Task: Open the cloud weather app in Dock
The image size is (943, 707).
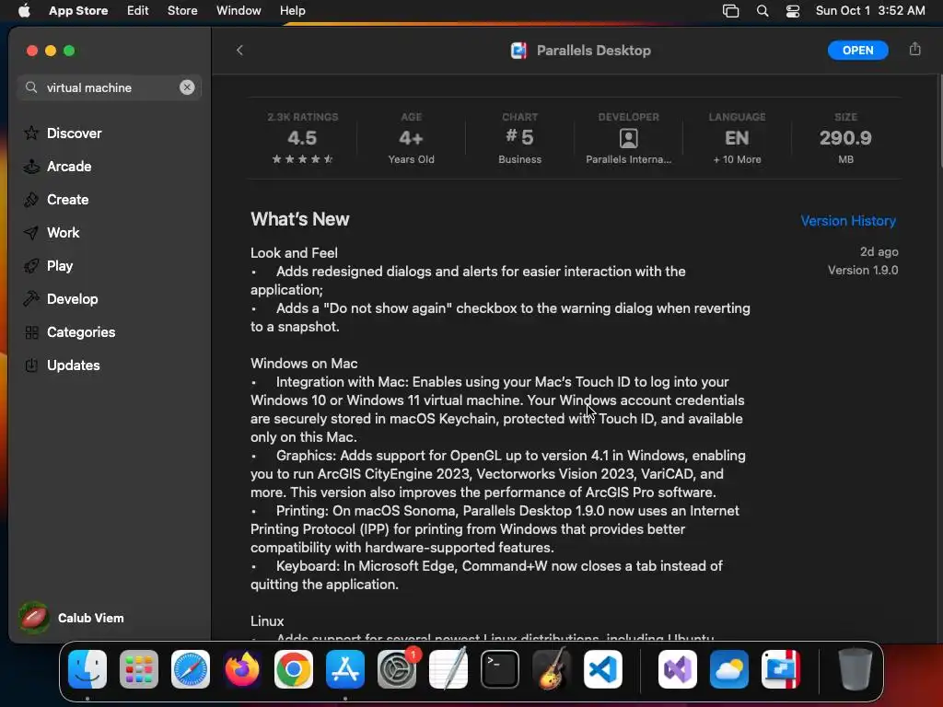Action: click(x=729, y=669)
